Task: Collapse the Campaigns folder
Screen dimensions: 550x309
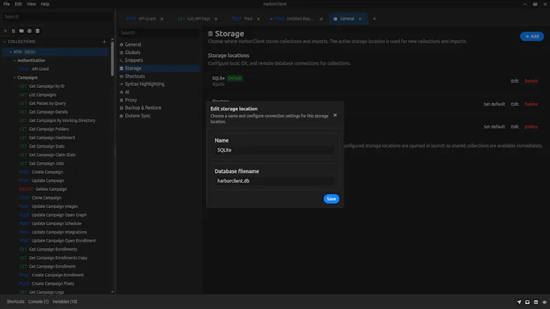Action: coord(14,78)
